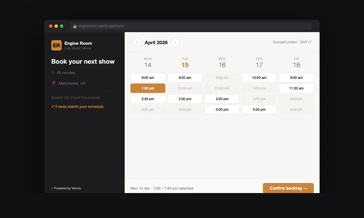Click the 'Live Music Venue' subtitle
364x218 pixels.
78,48
